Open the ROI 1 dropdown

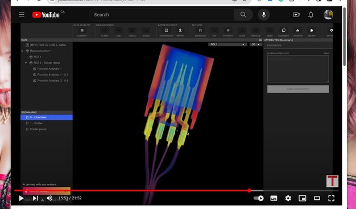[227, 44]
